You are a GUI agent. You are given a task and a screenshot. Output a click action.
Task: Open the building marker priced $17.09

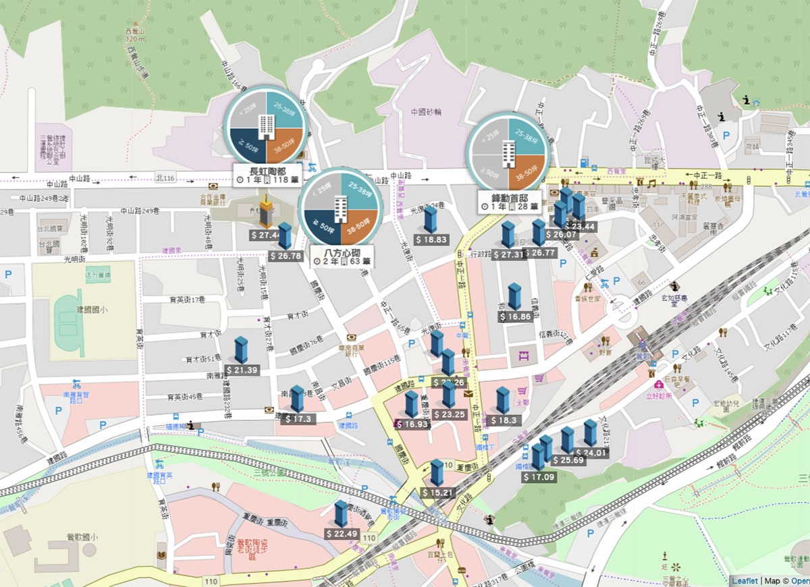(x=538, y=457)
